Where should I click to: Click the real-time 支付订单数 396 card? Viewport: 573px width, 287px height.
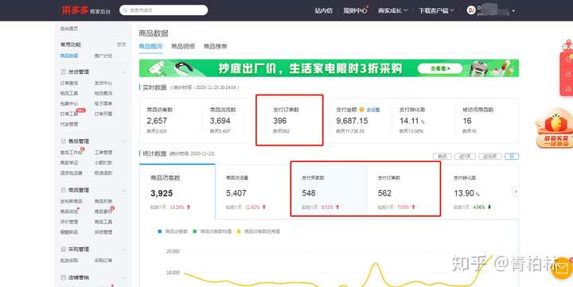point(290,120)
